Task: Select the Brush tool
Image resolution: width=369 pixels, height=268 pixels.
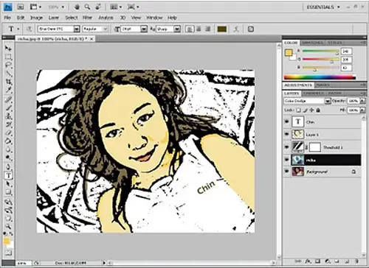Action: (x=8, y=107)
